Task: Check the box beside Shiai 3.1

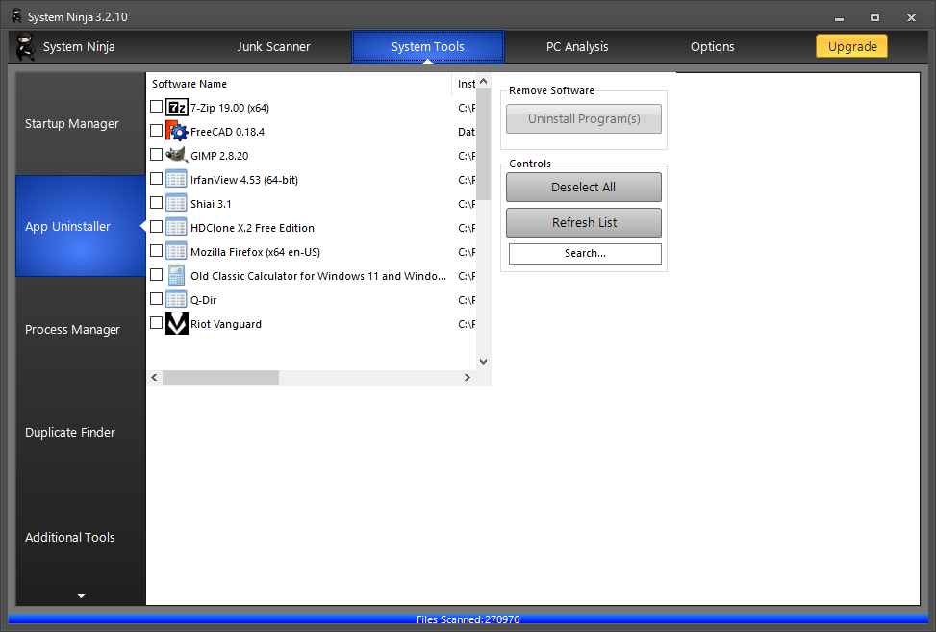Action: click(157, 202)
